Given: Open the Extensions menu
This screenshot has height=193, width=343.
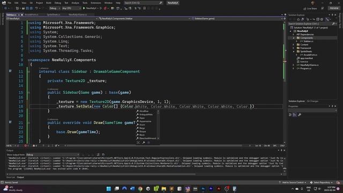Looking at the screenshot, I should [96, 3].
